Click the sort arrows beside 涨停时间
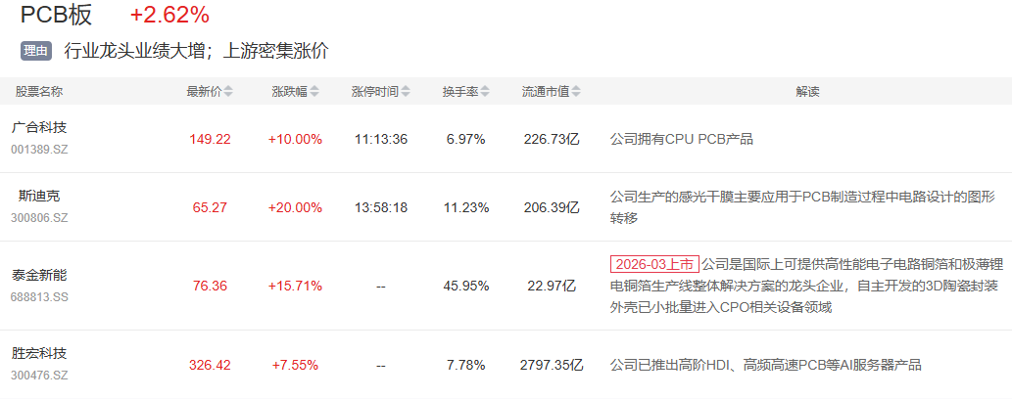This screenshot has width=1012, height=399. click(406, 92)
